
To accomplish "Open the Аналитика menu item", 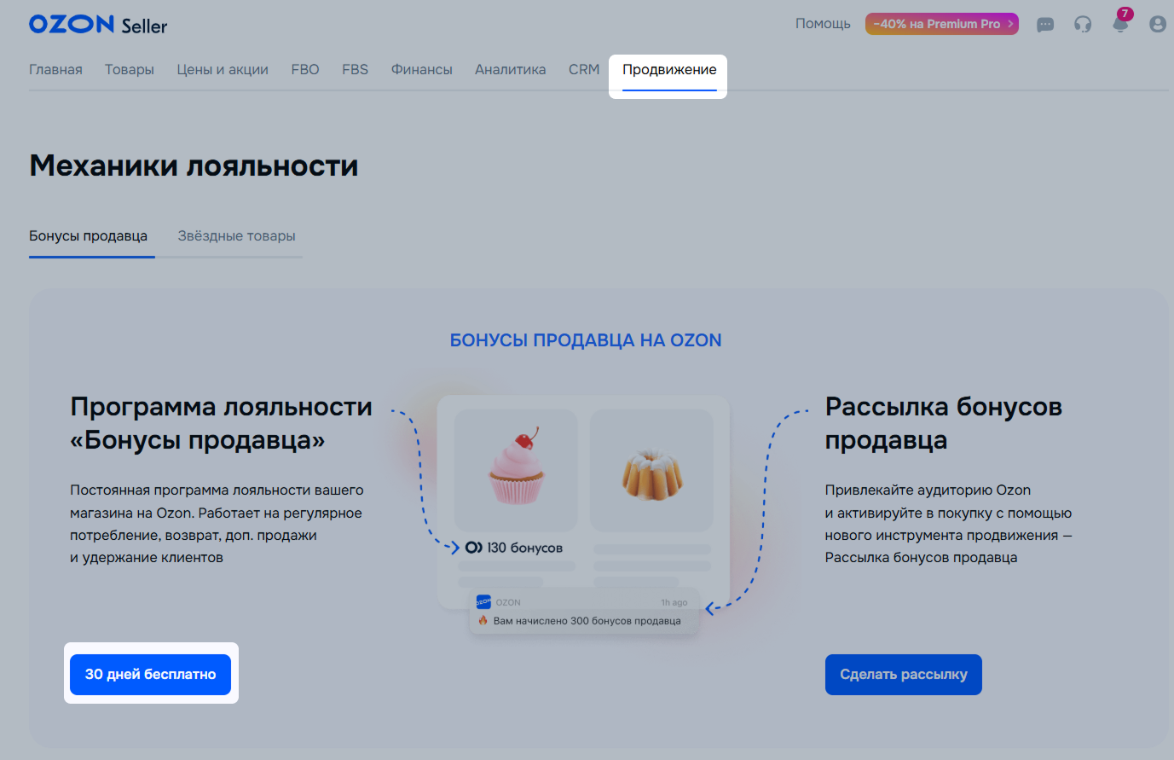I will pos(511,70).
